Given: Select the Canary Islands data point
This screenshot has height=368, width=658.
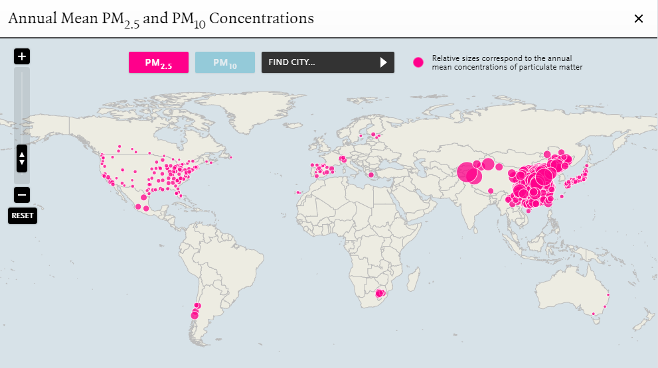Looking at the screenshot, I should pyautogui.click(x=298, y=193).
